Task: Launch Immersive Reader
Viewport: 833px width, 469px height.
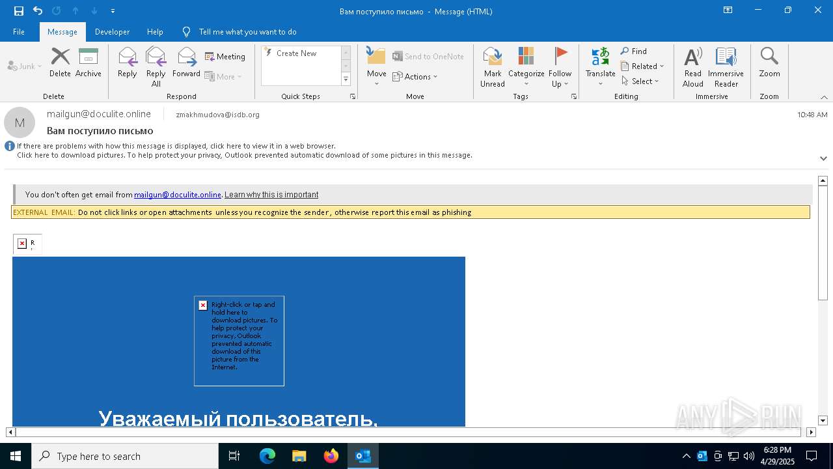Action: 726,66
